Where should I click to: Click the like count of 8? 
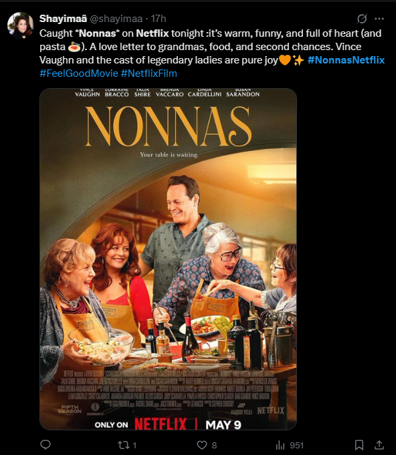[x=214, y=445]
